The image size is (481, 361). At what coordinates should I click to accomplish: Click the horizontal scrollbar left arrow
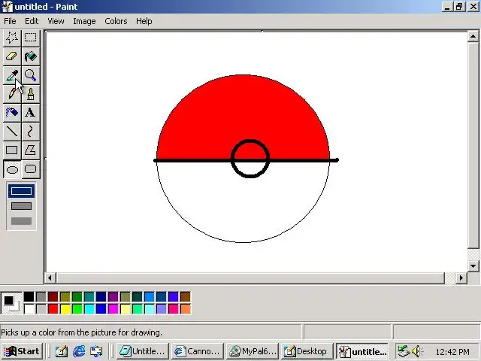50,278
